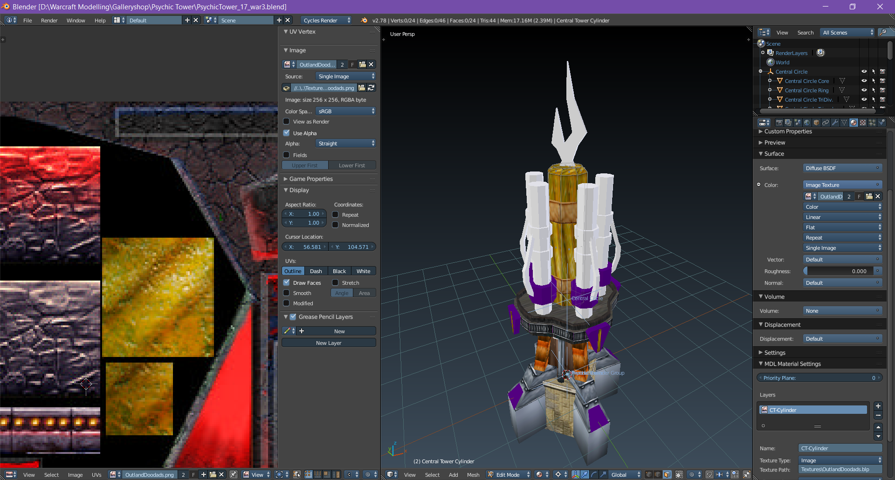Viewport: 895px width, 480px height.
Task: Toggle UV sync selection icon
Action: coord(297,474)
